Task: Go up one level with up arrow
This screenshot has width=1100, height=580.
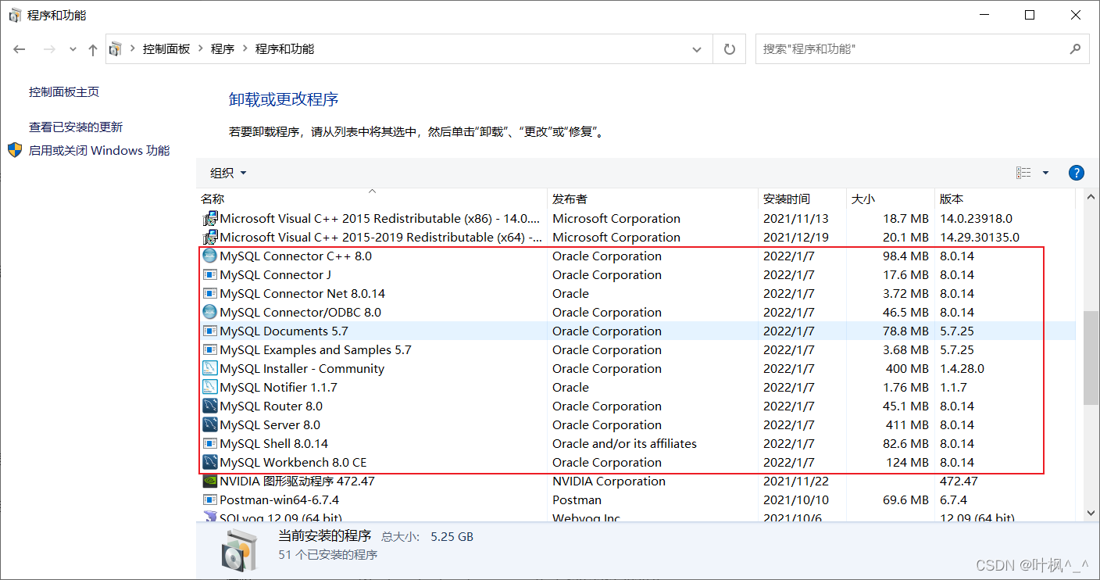Action: (x=93, y=49)
